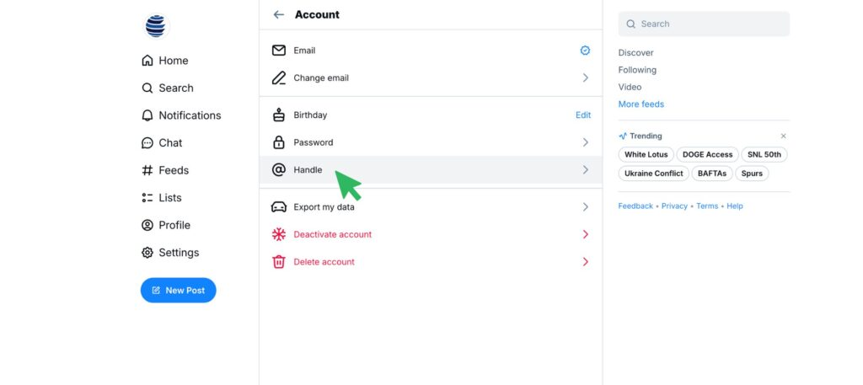Screen dimensions: 863x385
Task: Click the Chat bubble icon
Action: coord(147,143)
